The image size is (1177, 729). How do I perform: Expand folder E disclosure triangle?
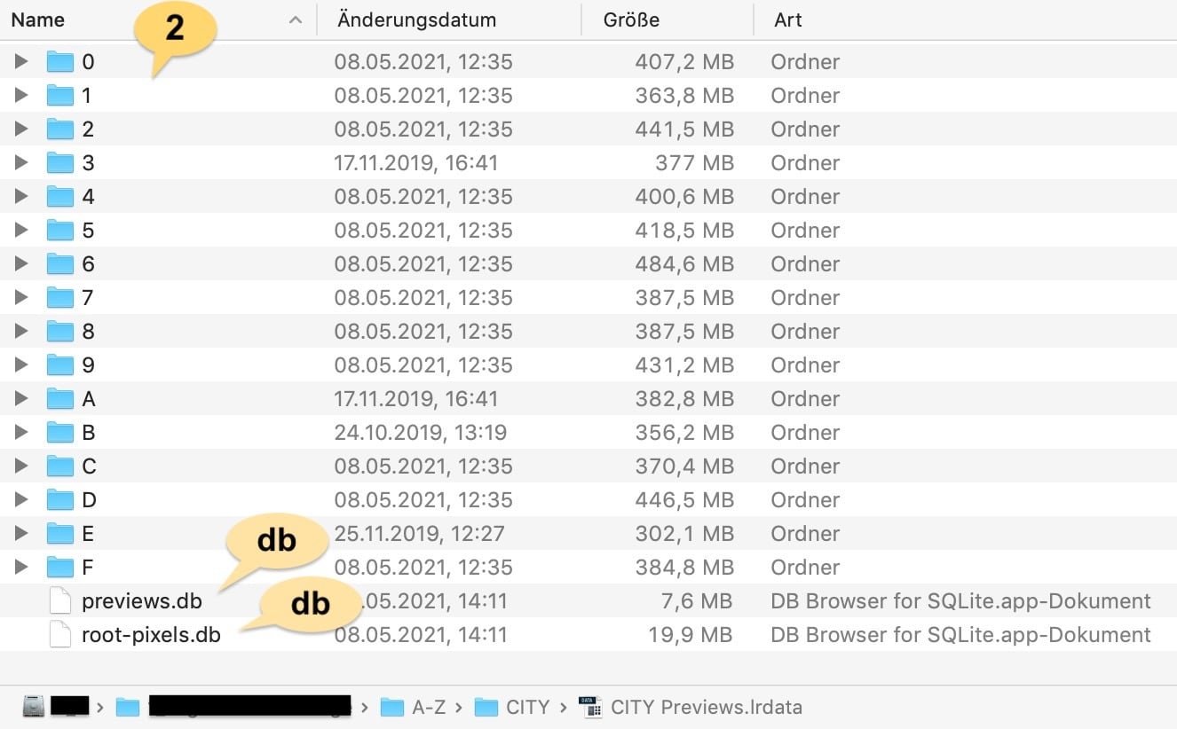coord(21,534)
